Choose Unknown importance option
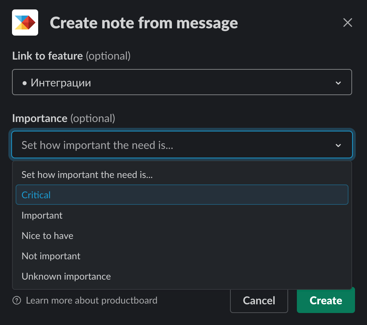This screenshot has height=325, width=367. pyautogui.click(x=66, y=276)
